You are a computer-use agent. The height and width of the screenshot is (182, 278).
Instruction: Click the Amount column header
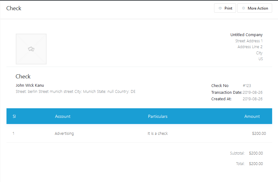tap(252, 116)
